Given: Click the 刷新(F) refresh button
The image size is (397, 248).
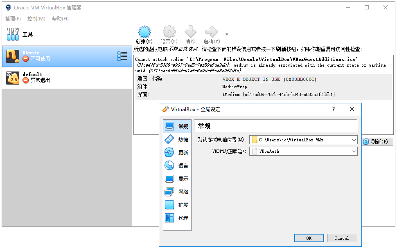Looking at the screenshot, I should [378, 142].
